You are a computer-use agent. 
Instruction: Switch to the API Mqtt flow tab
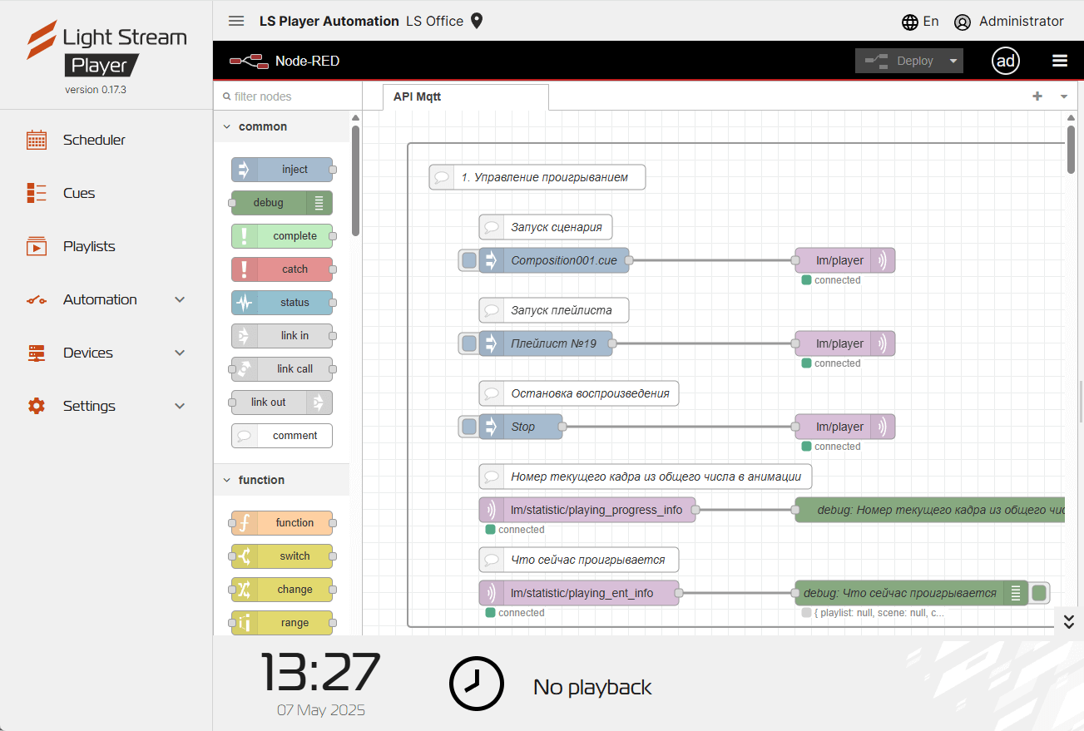pyautogui.click(x=466, y=96)
